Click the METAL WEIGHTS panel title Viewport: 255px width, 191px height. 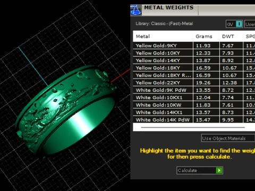(x=169, y=7)
